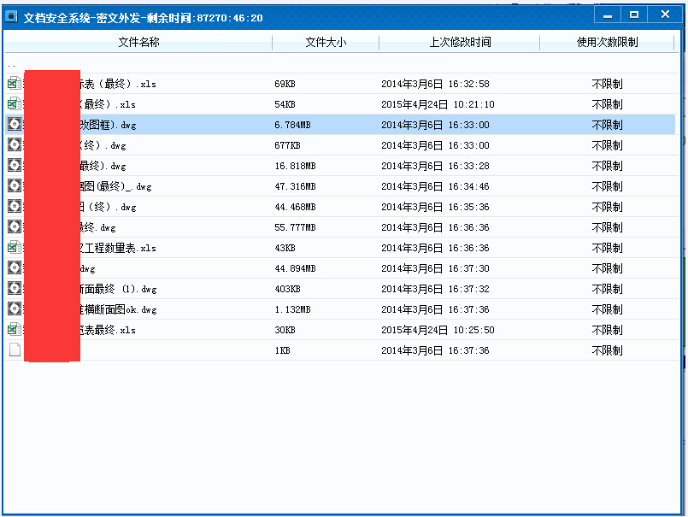The width and height of the screenshot is (688, 517).
Task: Sort the list by 文件名称 column header
Action: coord(138,42)
